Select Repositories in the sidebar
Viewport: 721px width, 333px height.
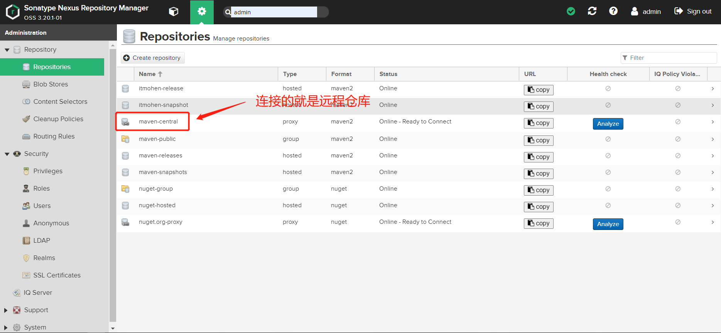click(x=52, y=67)
